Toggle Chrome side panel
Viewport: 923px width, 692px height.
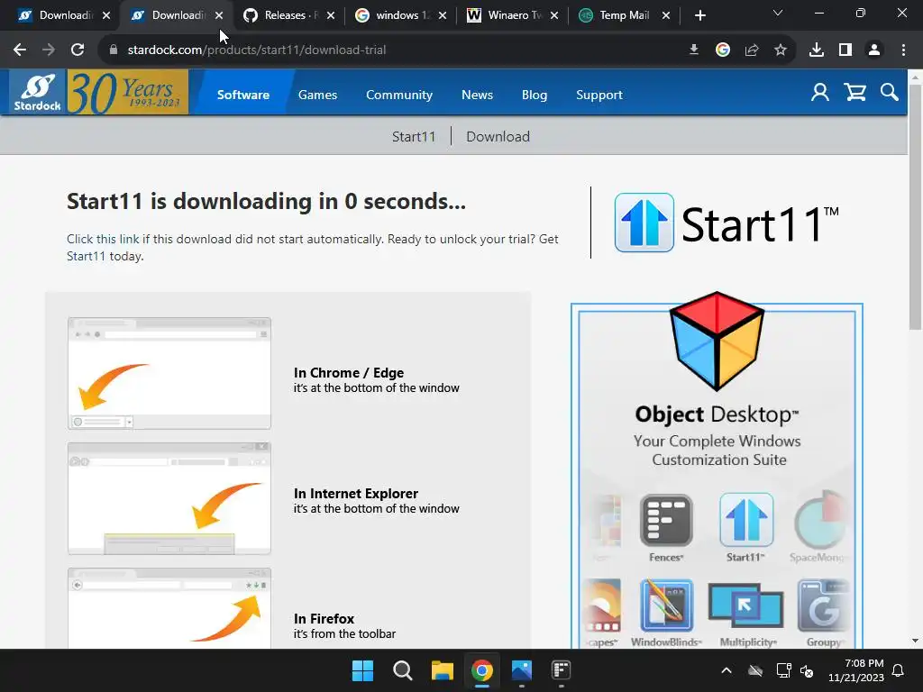point(845,50)
